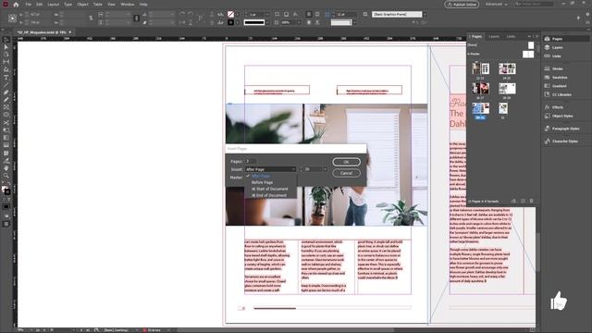The height and width of the screenshot is (333, 592).
Task: Click the Publish Online button
Action: tap(462, 5)
